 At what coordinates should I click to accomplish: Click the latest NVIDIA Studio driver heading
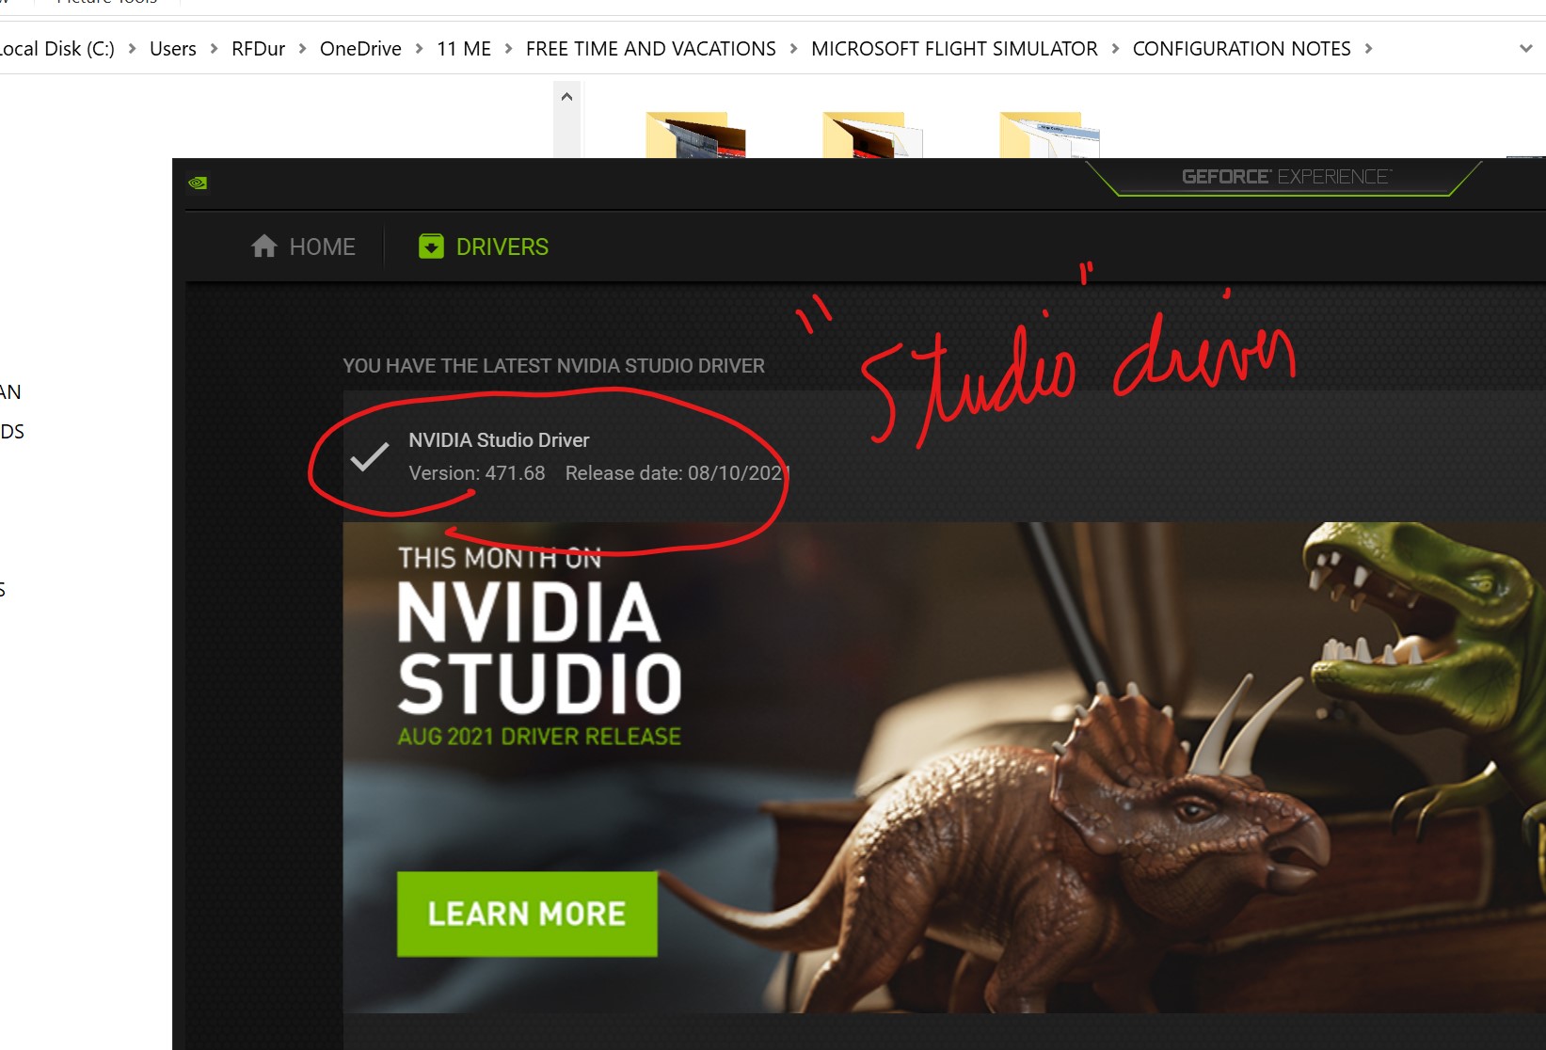tap(553, 366)
